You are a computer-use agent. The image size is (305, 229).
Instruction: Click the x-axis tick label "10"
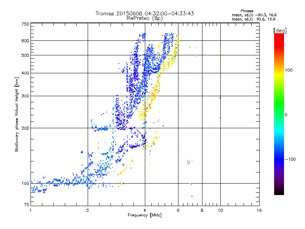coord(220,210)
